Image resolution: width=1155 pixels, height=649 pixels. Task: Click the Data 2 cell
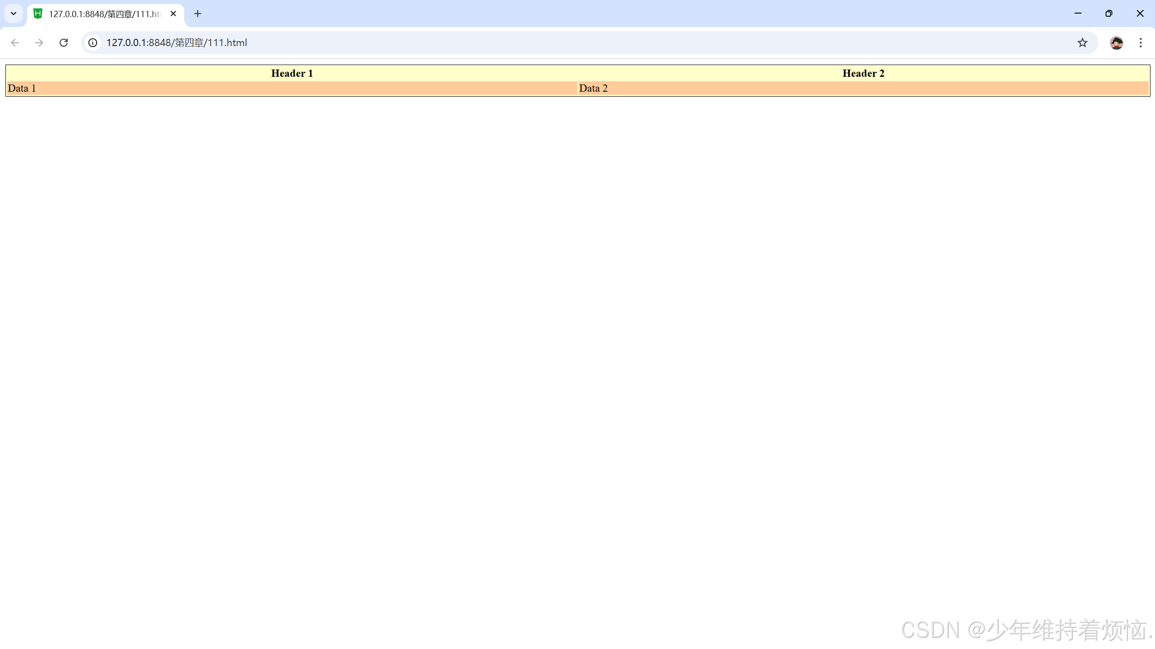point(863,89)
